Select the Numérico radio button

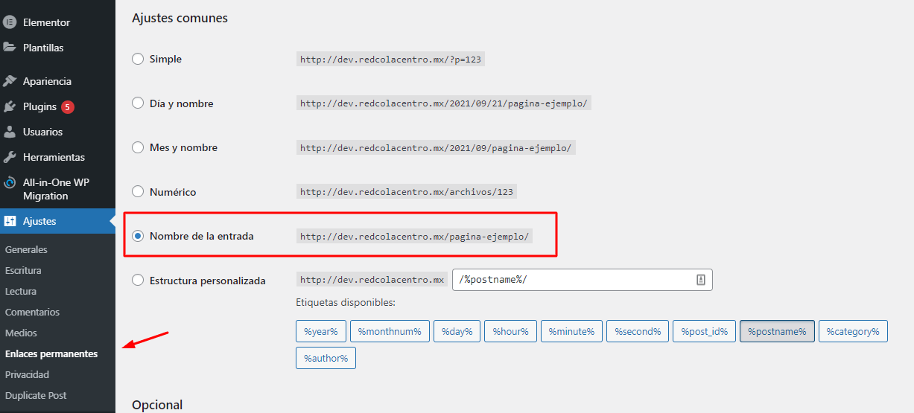point(138,192)
